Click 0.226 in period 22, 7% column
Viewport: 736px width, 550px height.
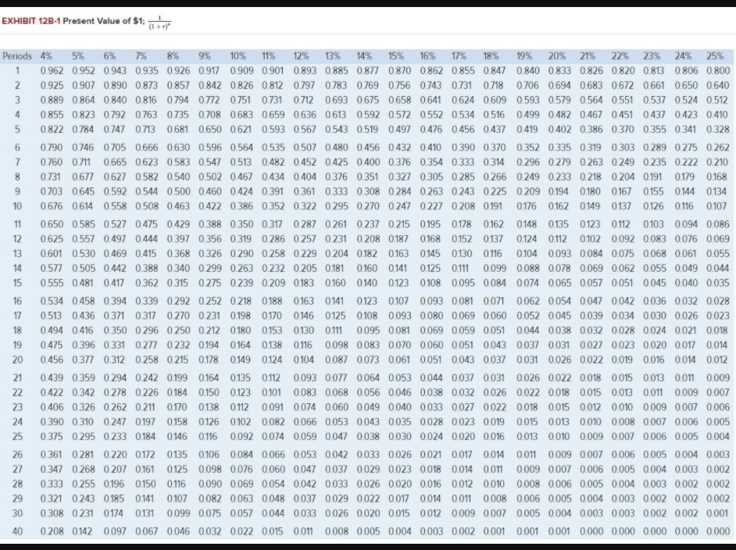pyautogui.click(x=147, y=393)
